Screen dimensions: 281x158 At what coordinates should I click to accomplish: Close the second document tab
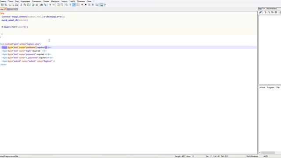click(x=16, y=9)
